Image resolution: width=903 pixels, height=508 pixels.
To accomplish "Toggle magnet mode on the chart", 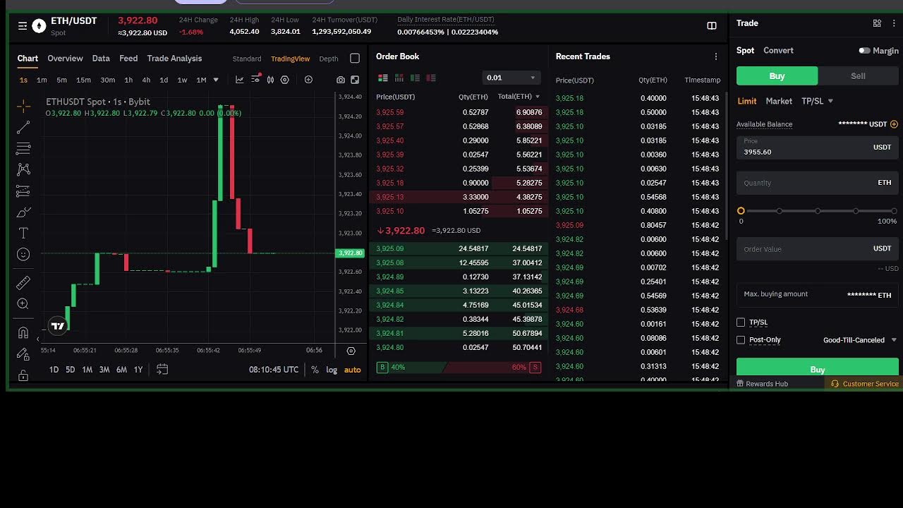I will pos(23,332).
